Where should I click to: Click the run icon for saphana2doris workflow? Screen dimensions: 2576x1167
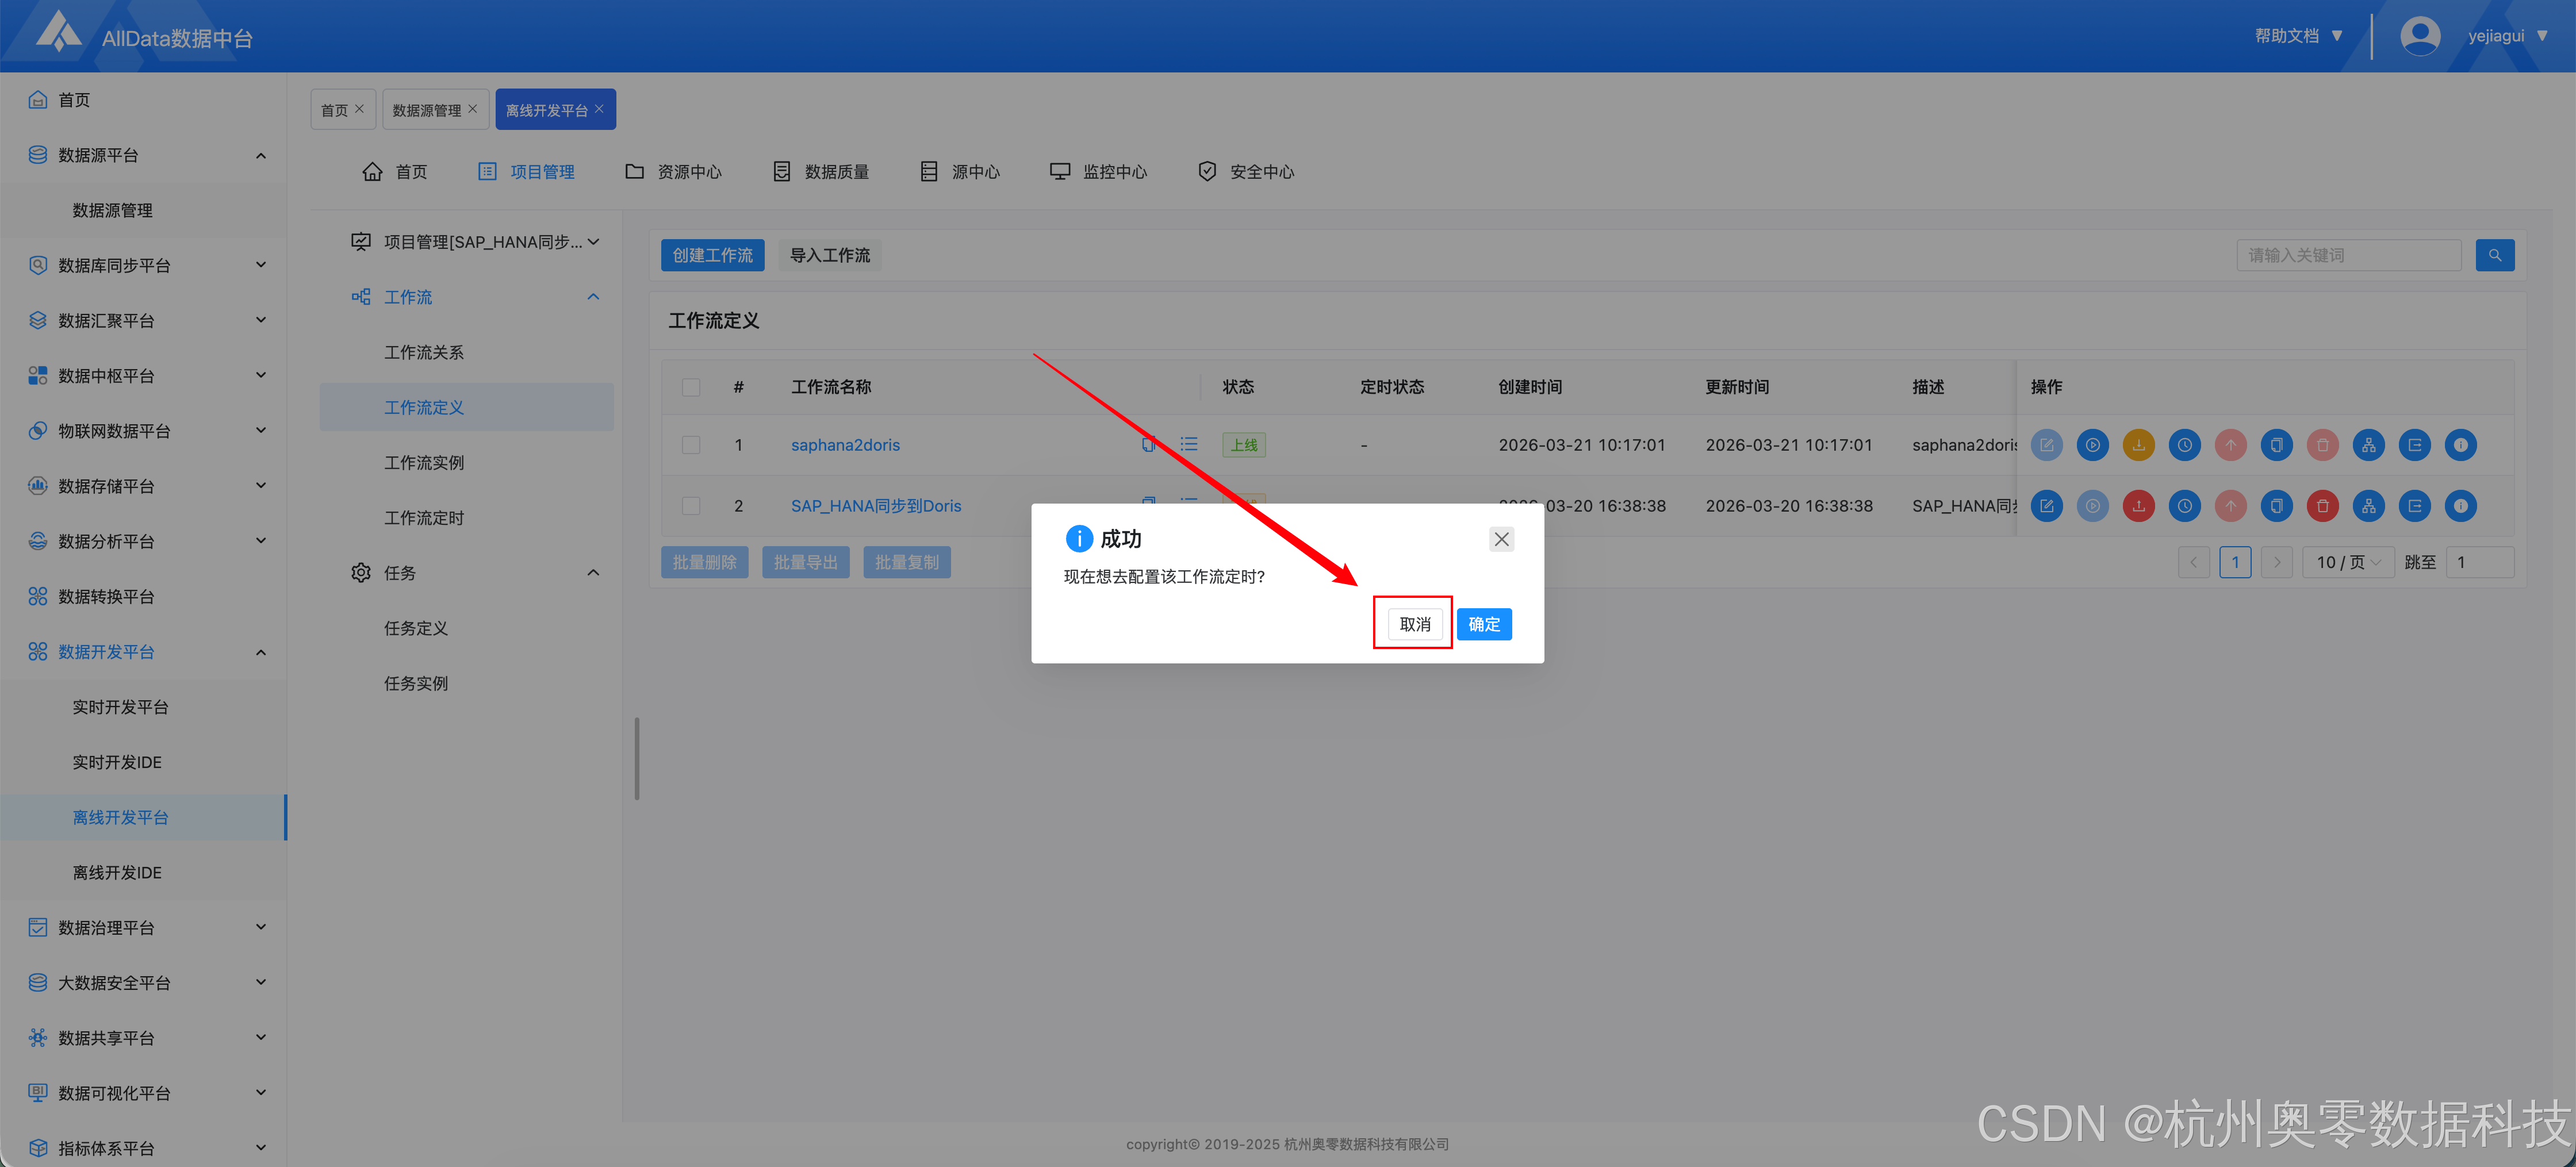coord(2092,445)
